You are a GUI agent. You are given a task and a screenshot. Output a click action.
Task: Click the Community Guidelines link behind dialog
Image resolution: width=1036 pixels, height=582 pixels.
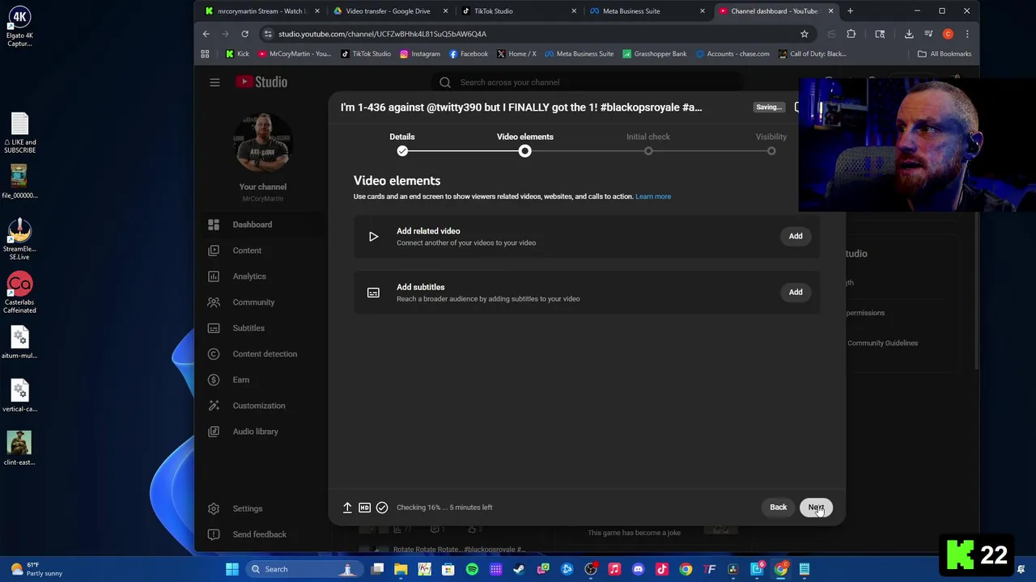pos(882,343)
